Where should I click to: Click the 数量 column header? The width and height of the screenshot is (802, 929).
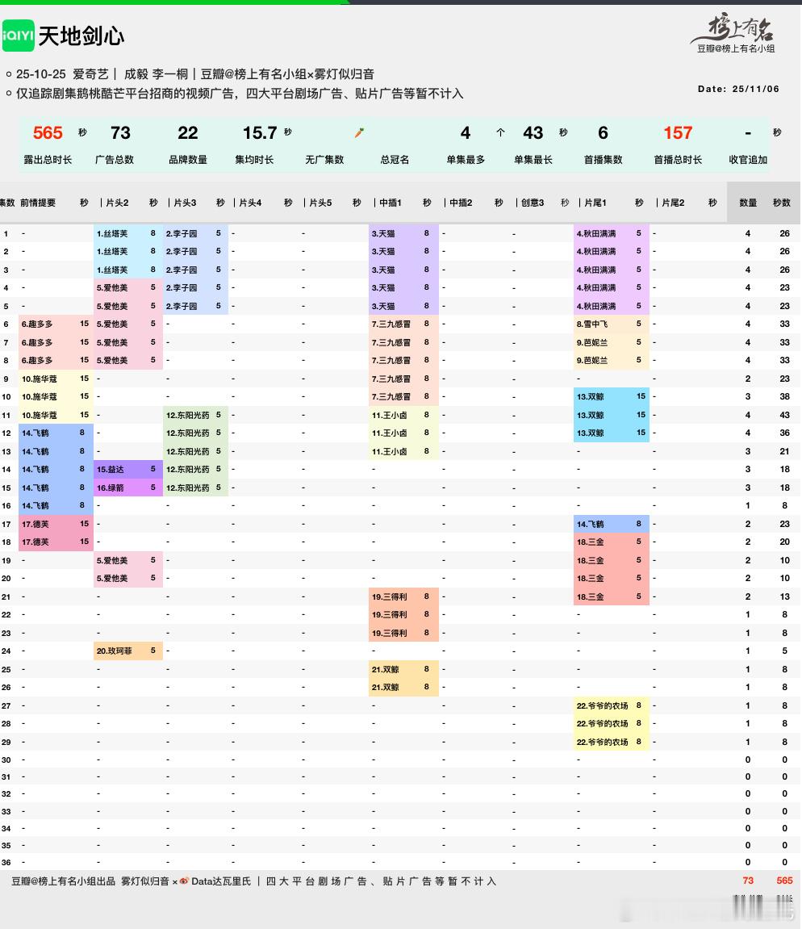pyautogui.click(x=748, y=203)
